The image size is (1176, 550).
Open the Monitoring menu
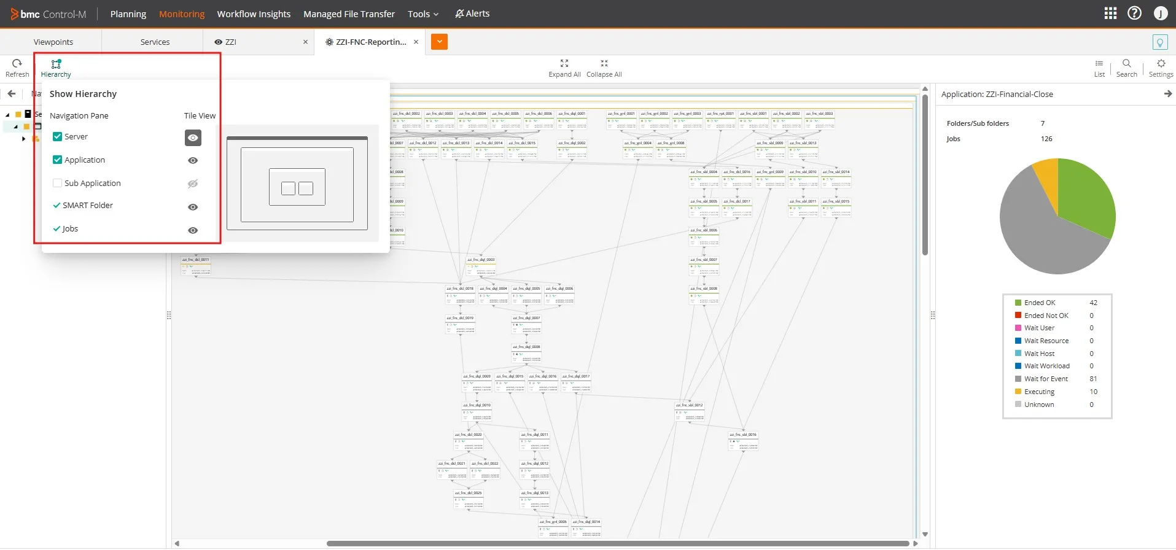182,14
